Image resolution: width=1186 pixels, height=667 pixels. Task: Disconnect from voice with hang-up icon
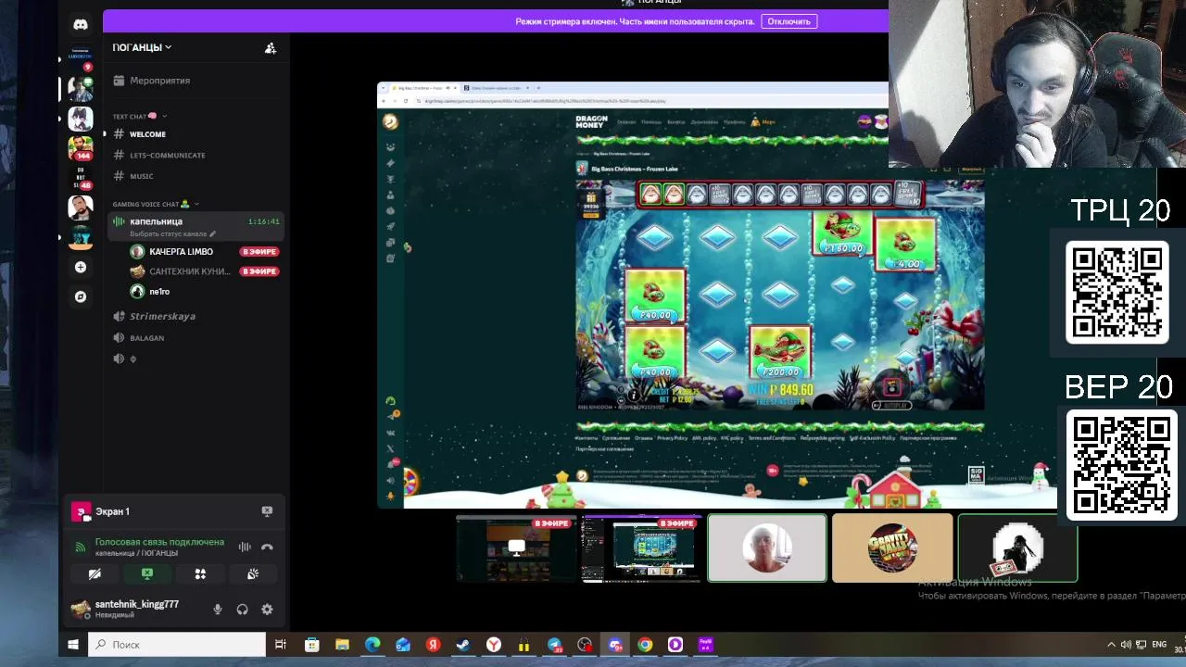coord(267,547)
